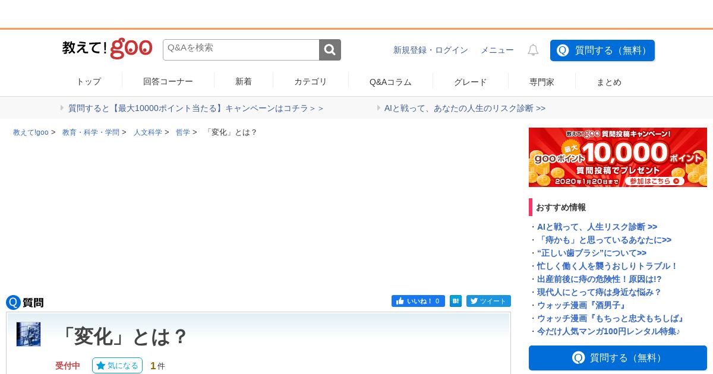Open 「痔かも」と思っているあなたに link
The height and width of the screenshot is (374, 713).
point(604,240)
